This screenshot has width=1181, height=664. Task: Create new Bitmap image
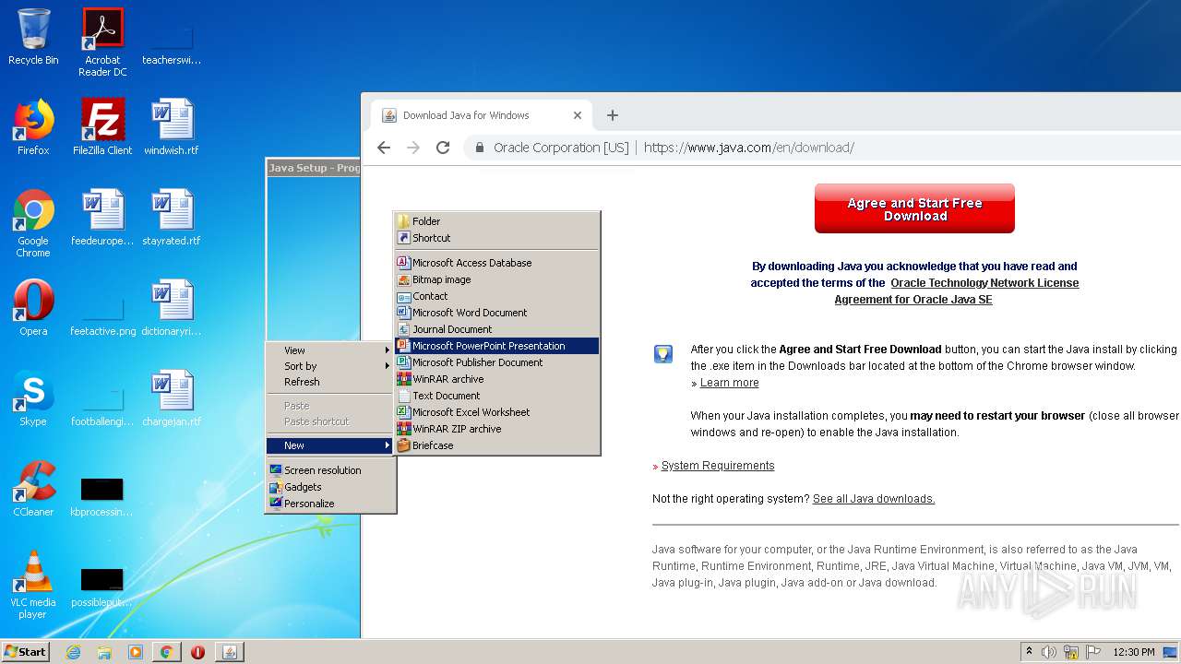[x=497, y=279]
